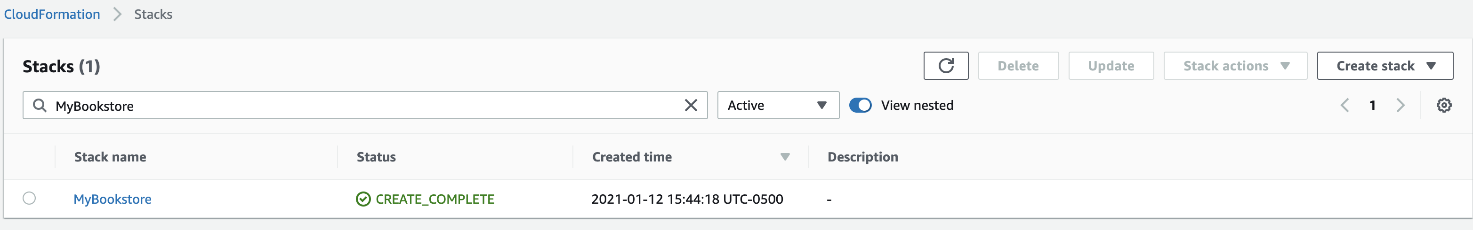Go to next page arrow
This screenshot has height=230, width=1473.
coord(1401,105)
